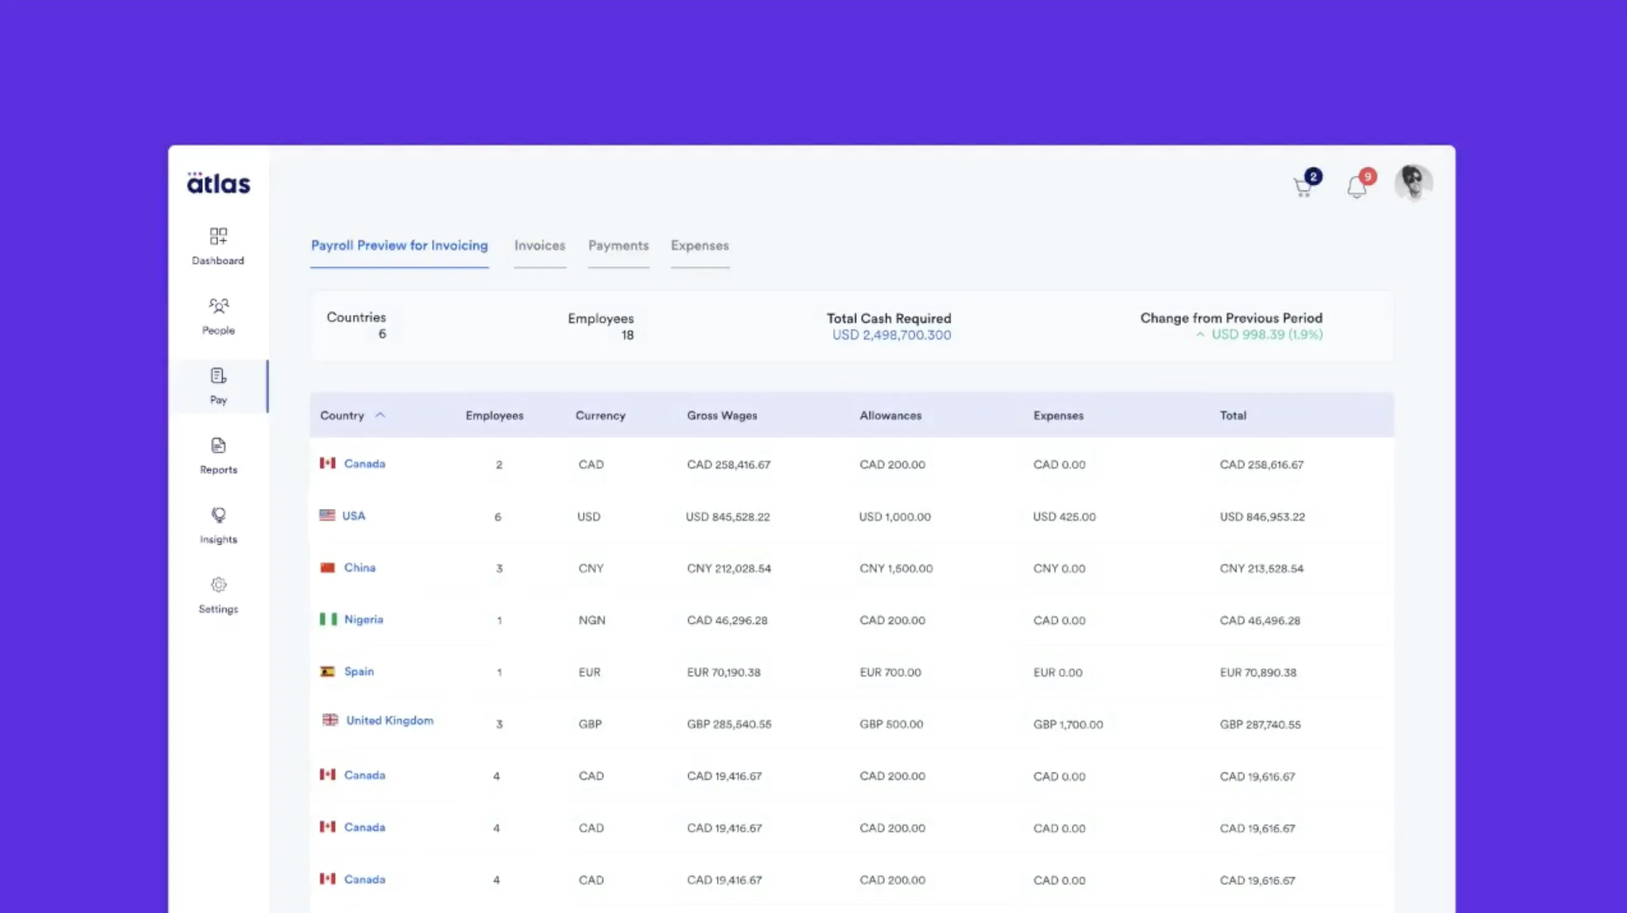Switch to the Invoices tab
The height and width of the screenshot is (913, 1627).
tap(539, 246)
